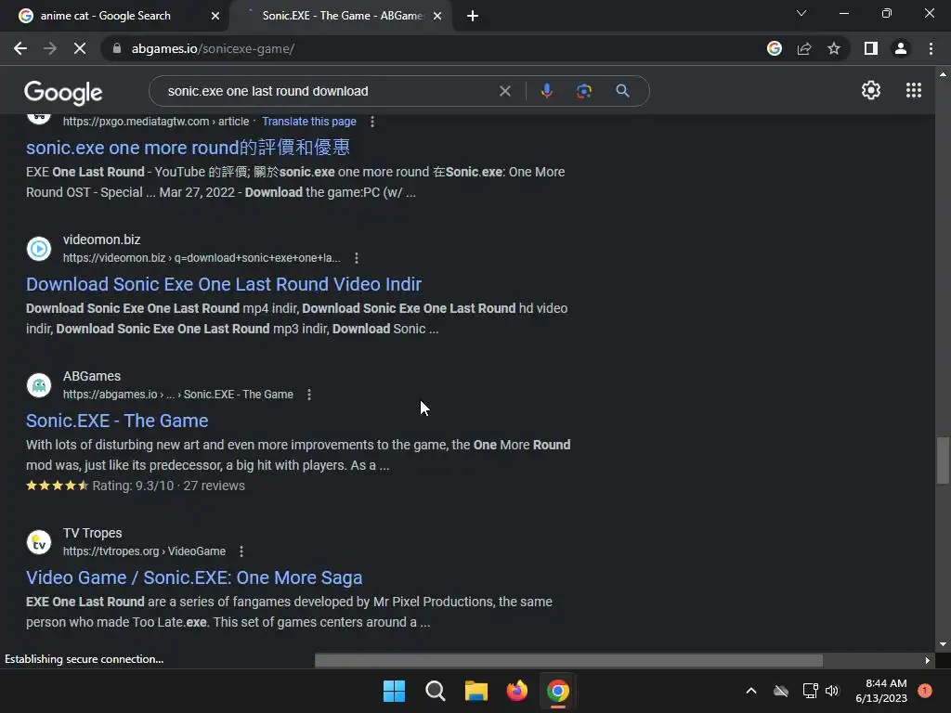Open sonic.exe one more round result
The image size is (951, 713).
(188, 148)
